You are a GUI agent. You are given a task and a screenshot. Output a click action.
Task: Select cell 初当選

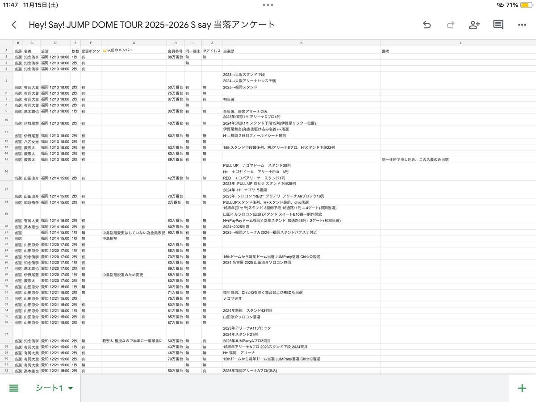[301, 99]
